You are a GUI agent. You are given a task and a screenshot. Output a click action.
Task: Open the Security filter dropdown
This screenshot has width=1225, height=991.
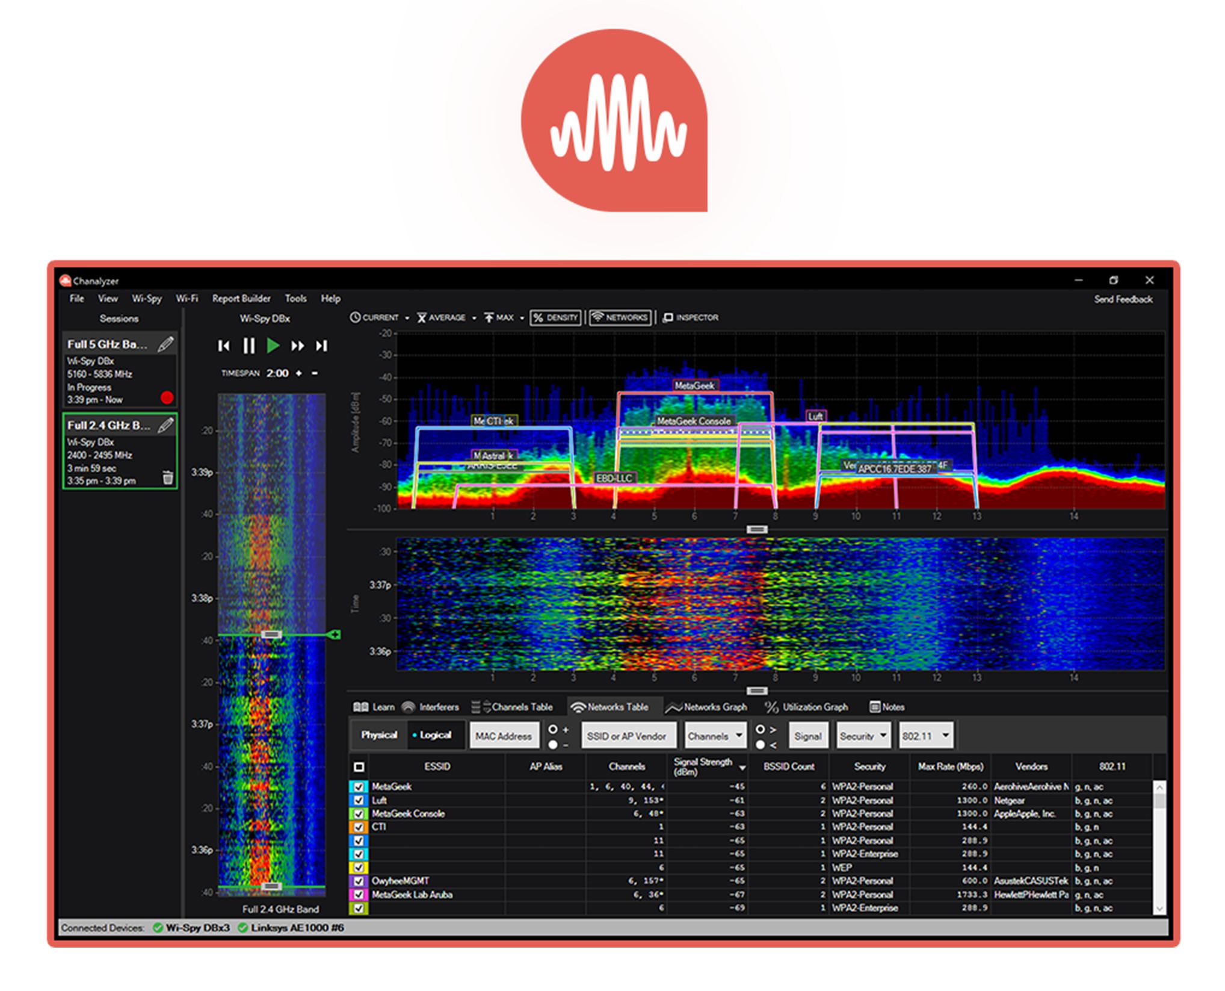pos(863,736)
